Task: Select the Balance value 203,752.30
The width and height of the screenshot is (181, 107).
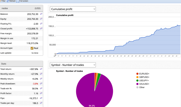Action: (x=32, y=14)
